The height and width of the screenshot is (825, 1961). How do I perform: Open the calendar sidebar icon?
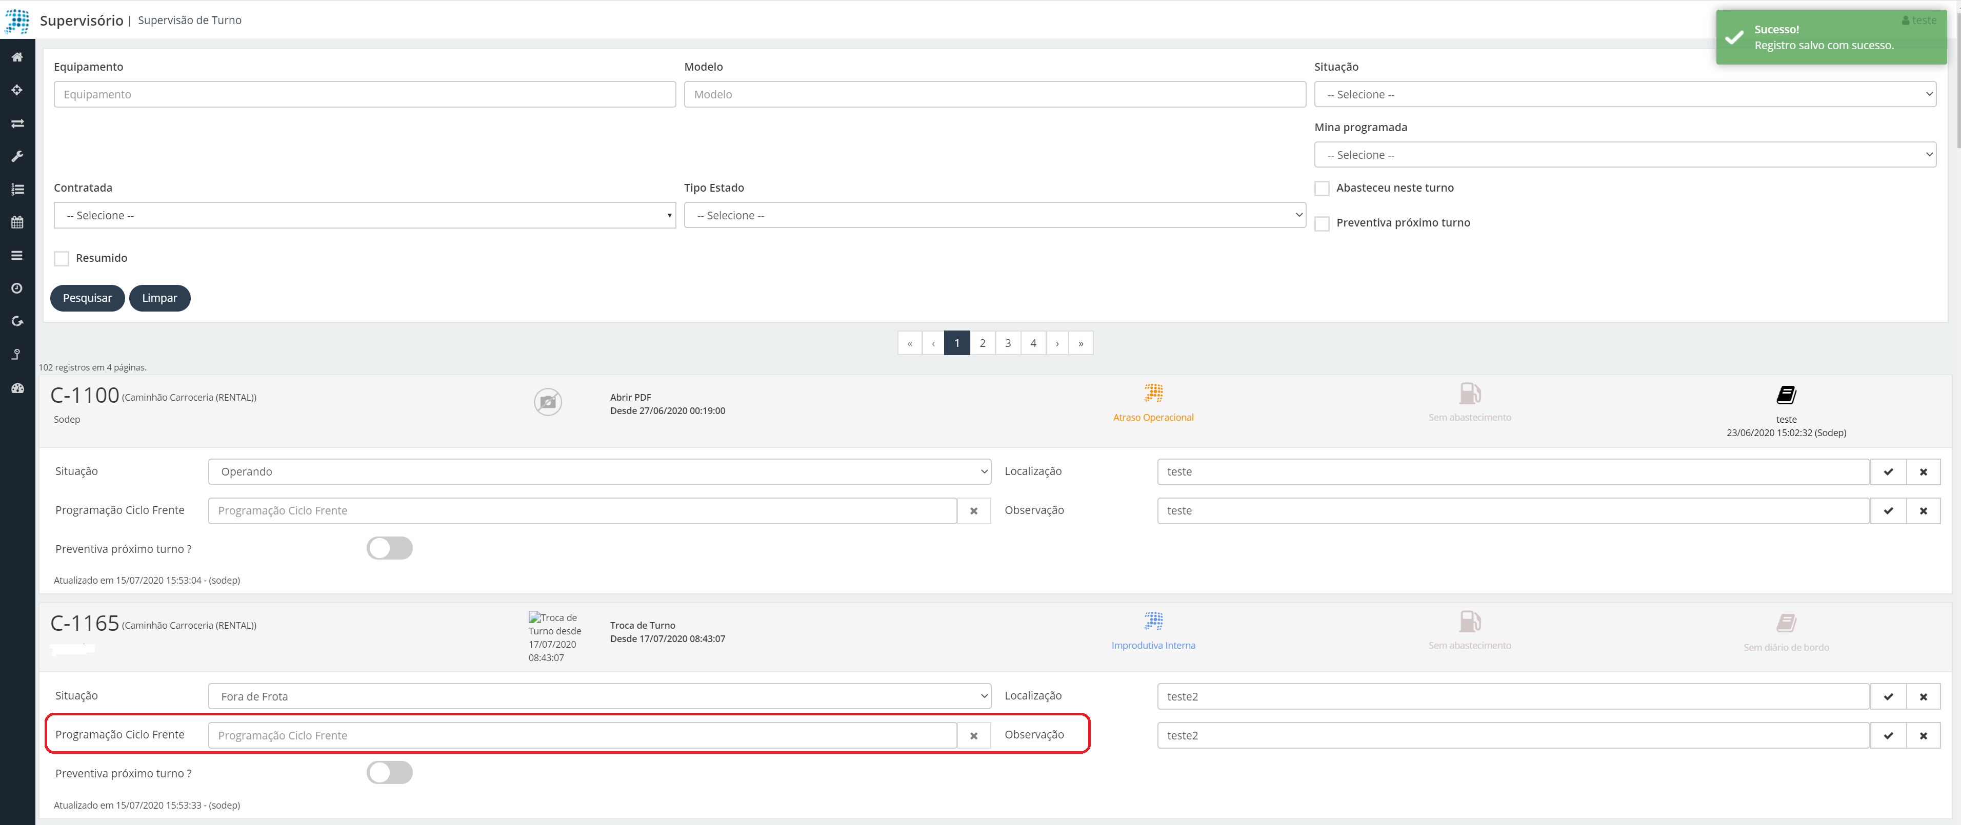pyautogui.click(x=17, y=222)
